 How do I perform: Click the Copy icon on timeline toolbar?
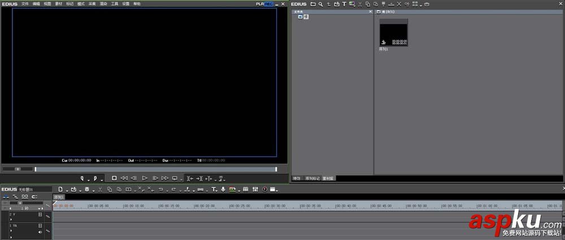[110, 189]
